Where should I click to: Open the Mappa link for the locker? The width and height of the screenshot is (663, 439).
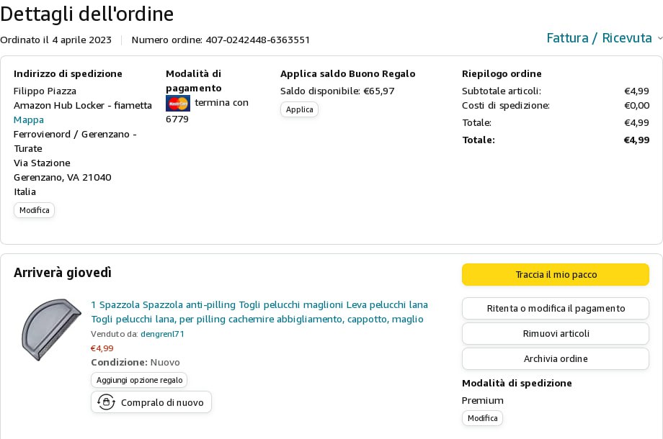29,119
